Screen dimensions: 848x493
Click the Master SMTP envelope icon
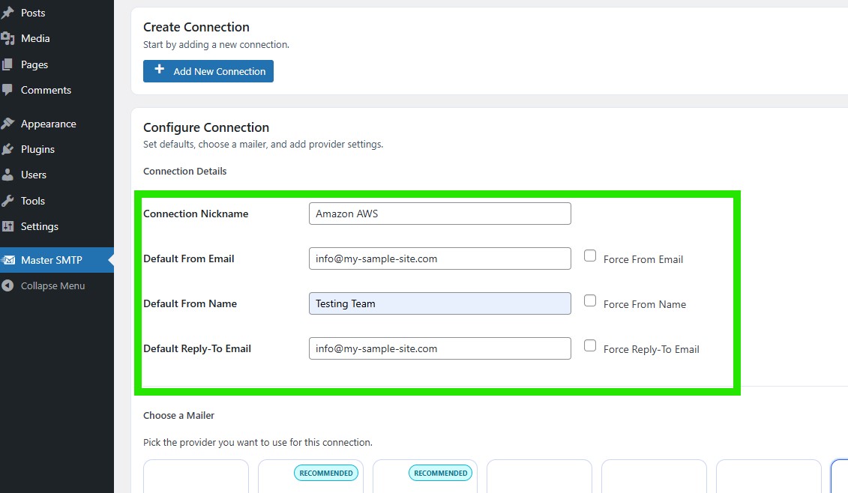[x=8, y=260]
